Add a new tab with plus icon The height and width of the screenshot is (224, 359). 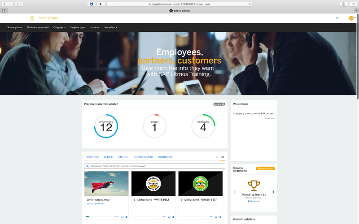[356, 10]
